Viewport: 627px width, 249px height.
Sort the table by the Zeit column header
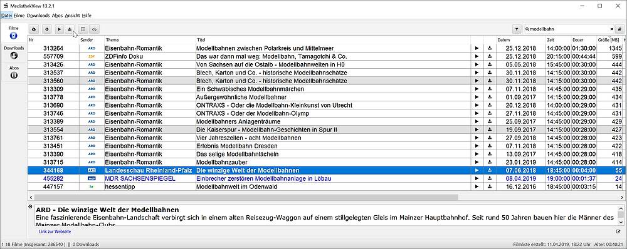coord(559,40)
